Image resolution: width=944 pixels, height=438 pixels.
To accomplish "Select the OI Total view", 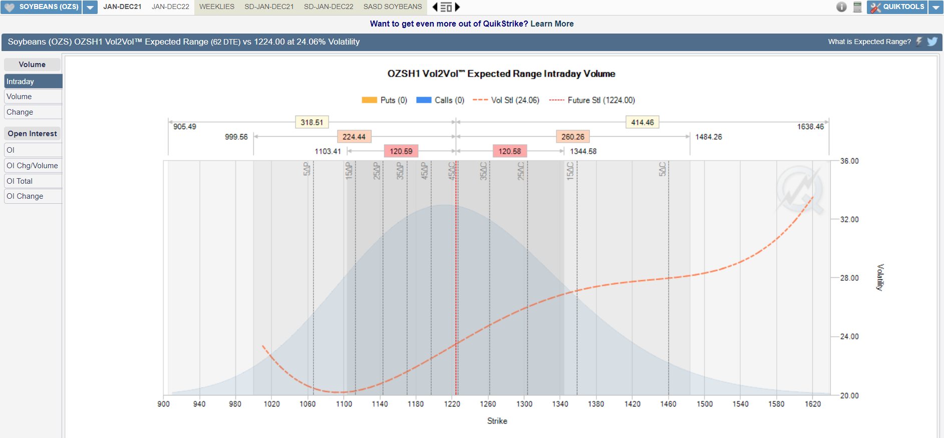I will point(33,181).
